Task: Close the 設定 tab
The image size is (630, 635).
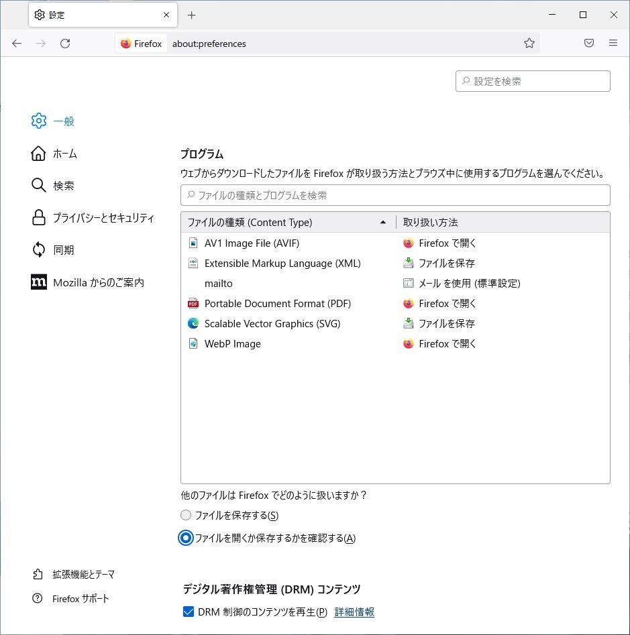Action: point(166,15)
